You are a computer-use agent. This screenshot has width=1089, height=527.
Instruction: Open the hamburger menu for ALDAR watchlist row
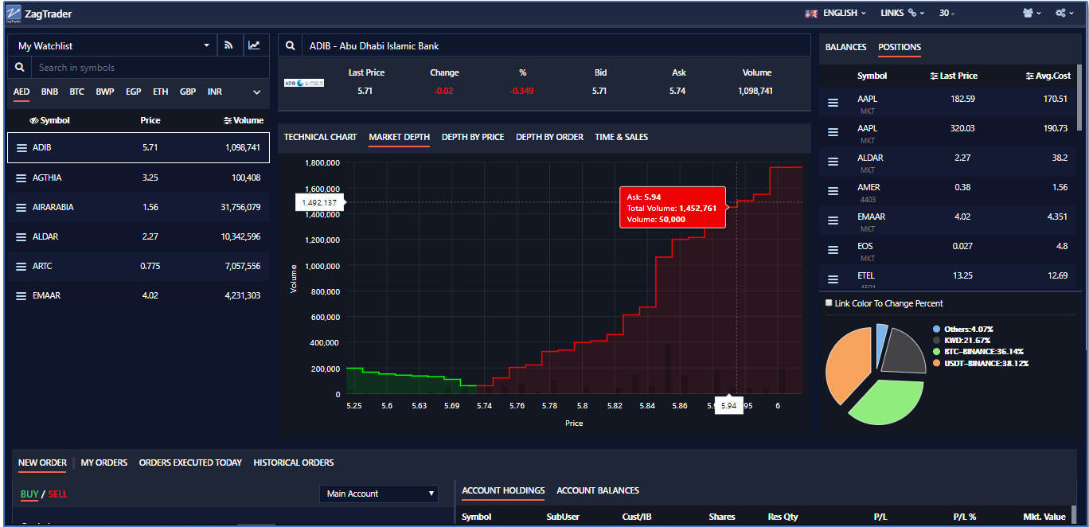tap(21, 236)
